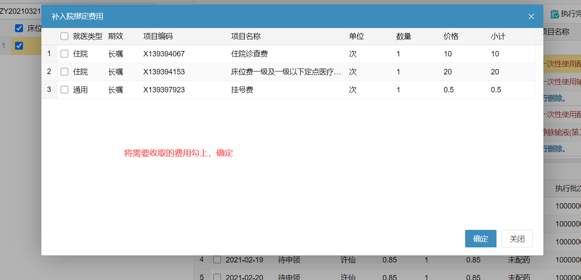The height and width of the screenshot is (280, 581).
Task: Click the truncated 床位费一级及一级以下 item name
Action: click(x=286, y=72)
